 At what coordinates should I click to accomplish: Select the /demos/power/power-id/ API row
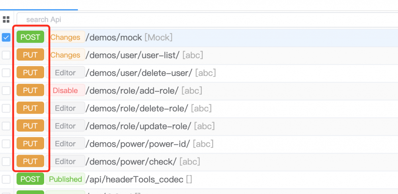(x=138, y=144)
